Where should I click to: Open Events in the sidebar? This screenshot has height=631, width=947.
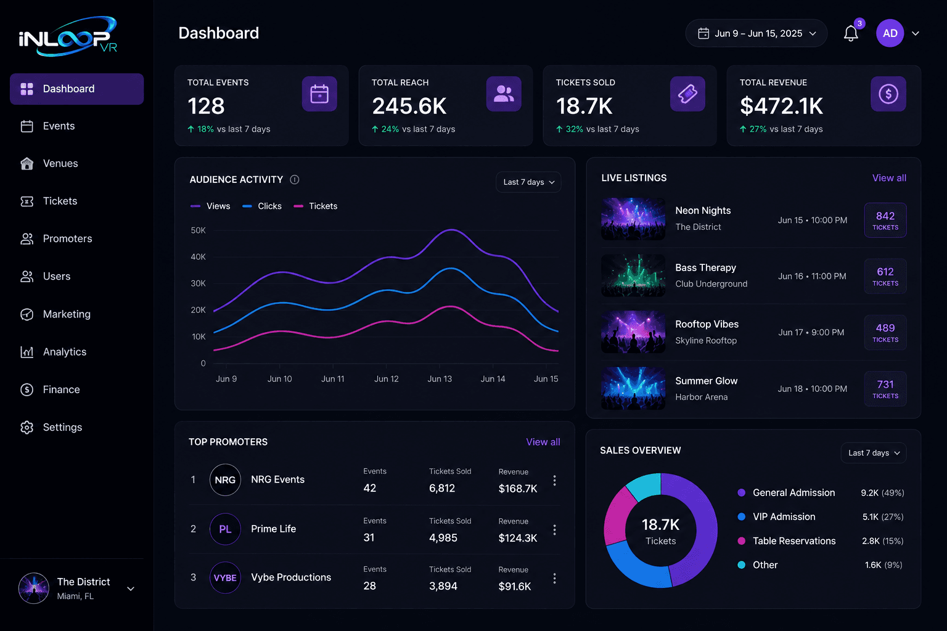coord(76,126)
